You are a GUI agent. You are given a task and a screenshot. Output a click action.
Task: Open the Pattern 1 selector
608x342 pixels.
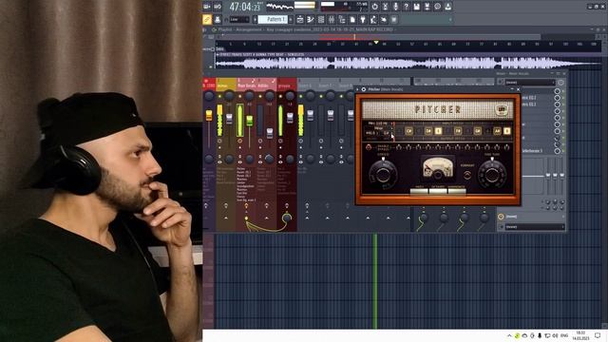click(274, 19)
